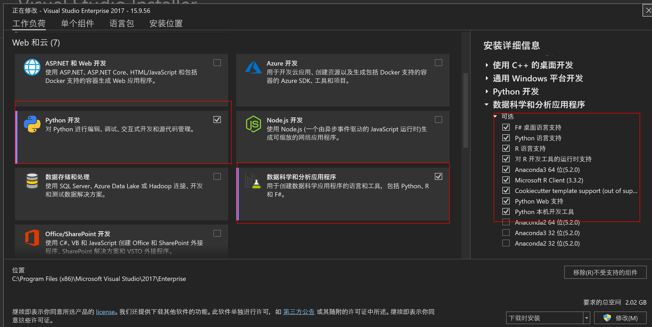Image resolution: width=652 pixels, height=327 pixels.
Task: Enable the ASP.NET 和 Web 开发 workload checkbox
Action: coord(217,63)
